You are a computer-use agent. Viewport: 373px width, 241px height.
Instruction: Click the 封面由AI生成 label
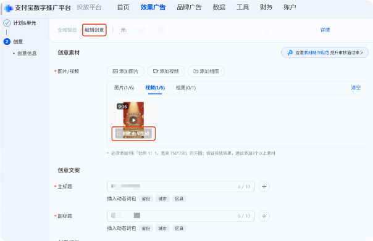pos(133,134)
